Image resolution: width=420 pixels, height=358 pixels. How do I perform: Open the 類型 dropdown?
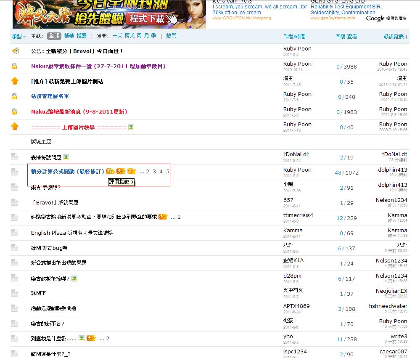click(18, 37)
